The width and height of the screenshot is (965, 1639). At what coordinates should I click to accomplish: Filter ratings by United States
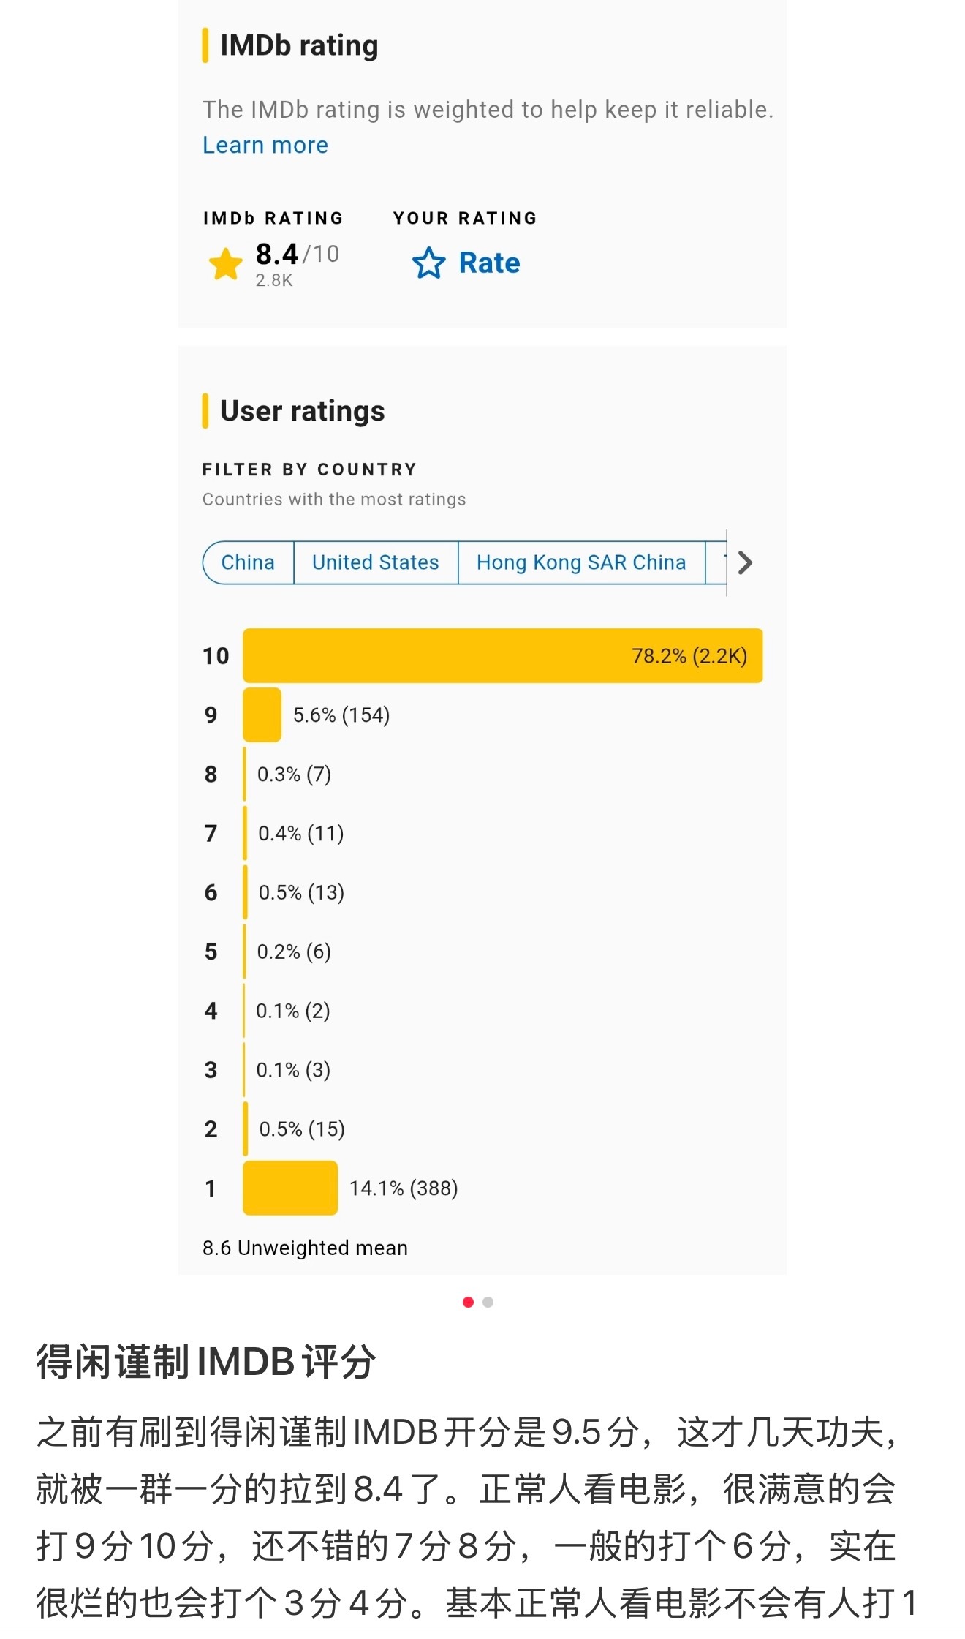[375, 562]
